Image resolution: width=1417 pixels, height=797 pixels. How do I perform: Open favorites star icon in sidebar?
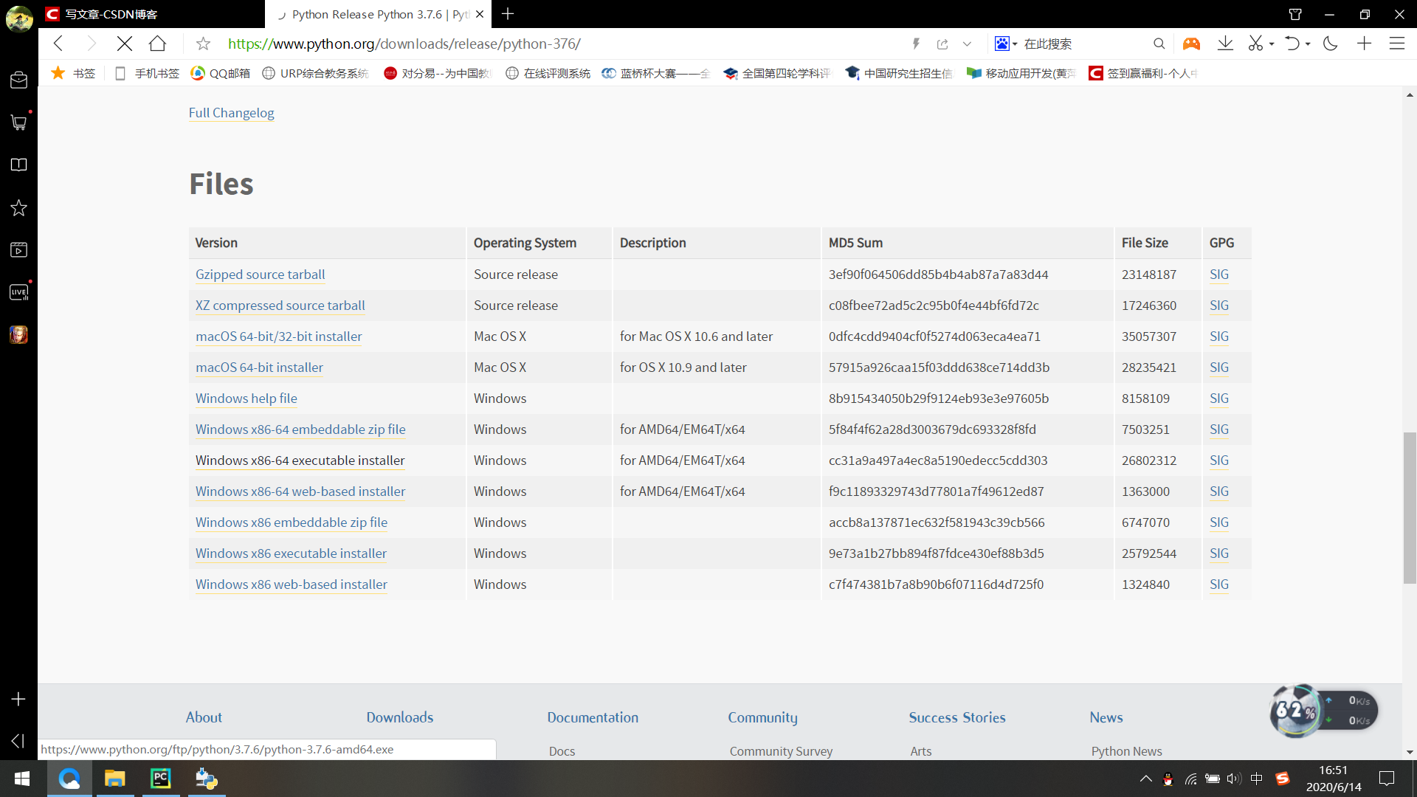coord(18,207)
